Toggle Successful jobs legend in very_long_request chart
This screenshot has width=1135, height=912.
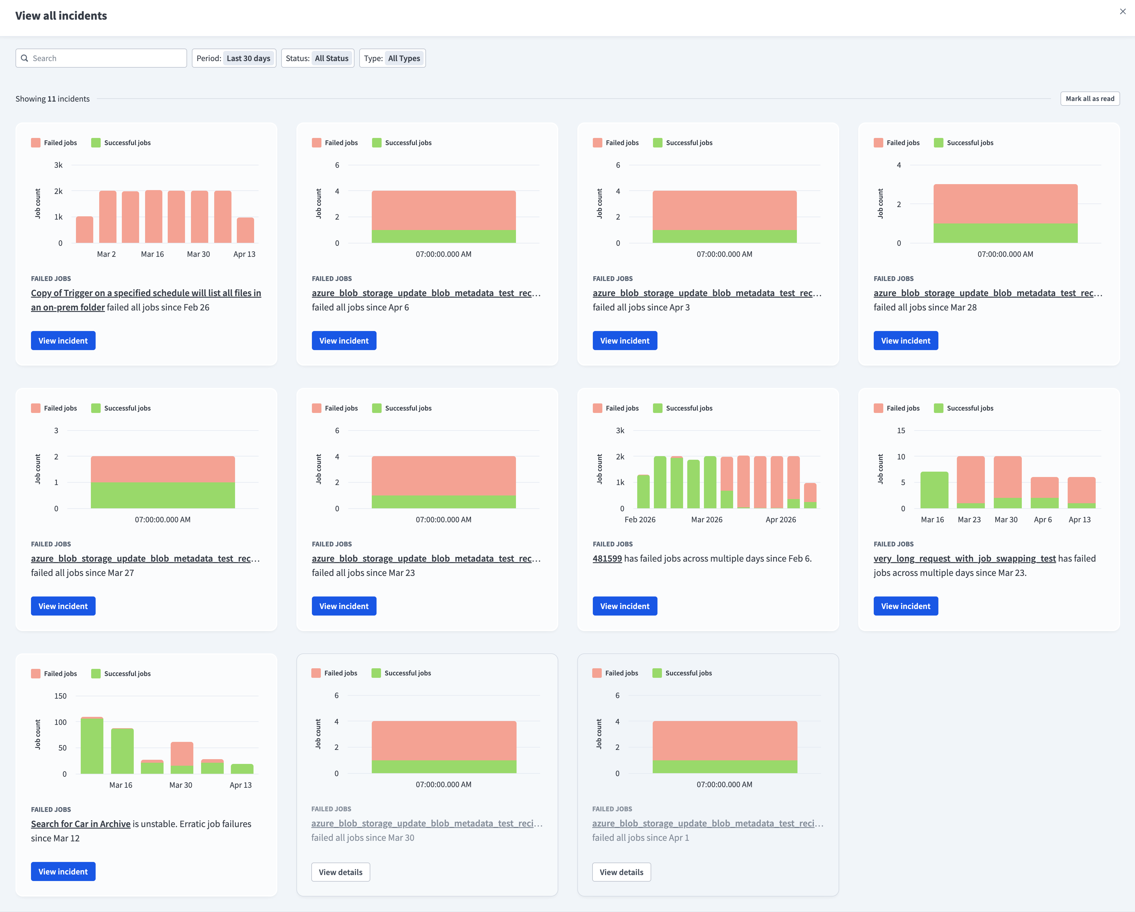tap(963, 408)
